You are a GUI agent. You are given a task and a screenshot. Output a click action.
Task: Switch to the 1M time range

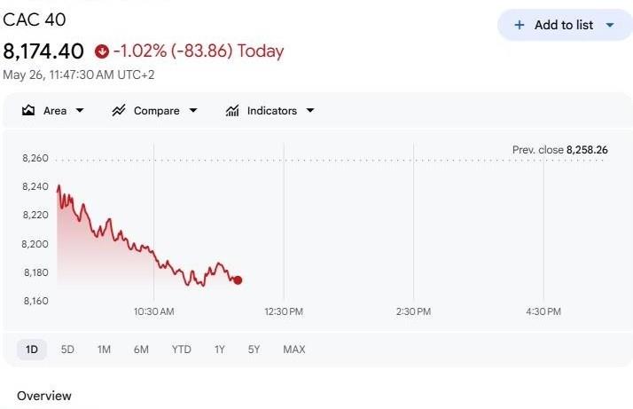104,350
